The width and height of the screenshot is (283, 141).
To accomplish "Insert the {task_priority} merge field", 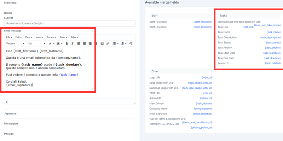I will (273, 48).
